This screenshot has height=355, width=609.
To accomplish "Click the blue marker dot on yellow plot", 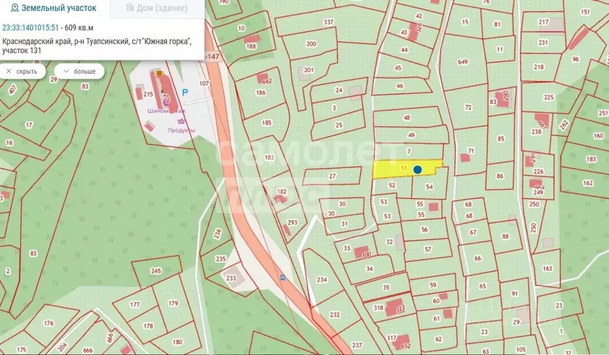I will tap(417, 169).
